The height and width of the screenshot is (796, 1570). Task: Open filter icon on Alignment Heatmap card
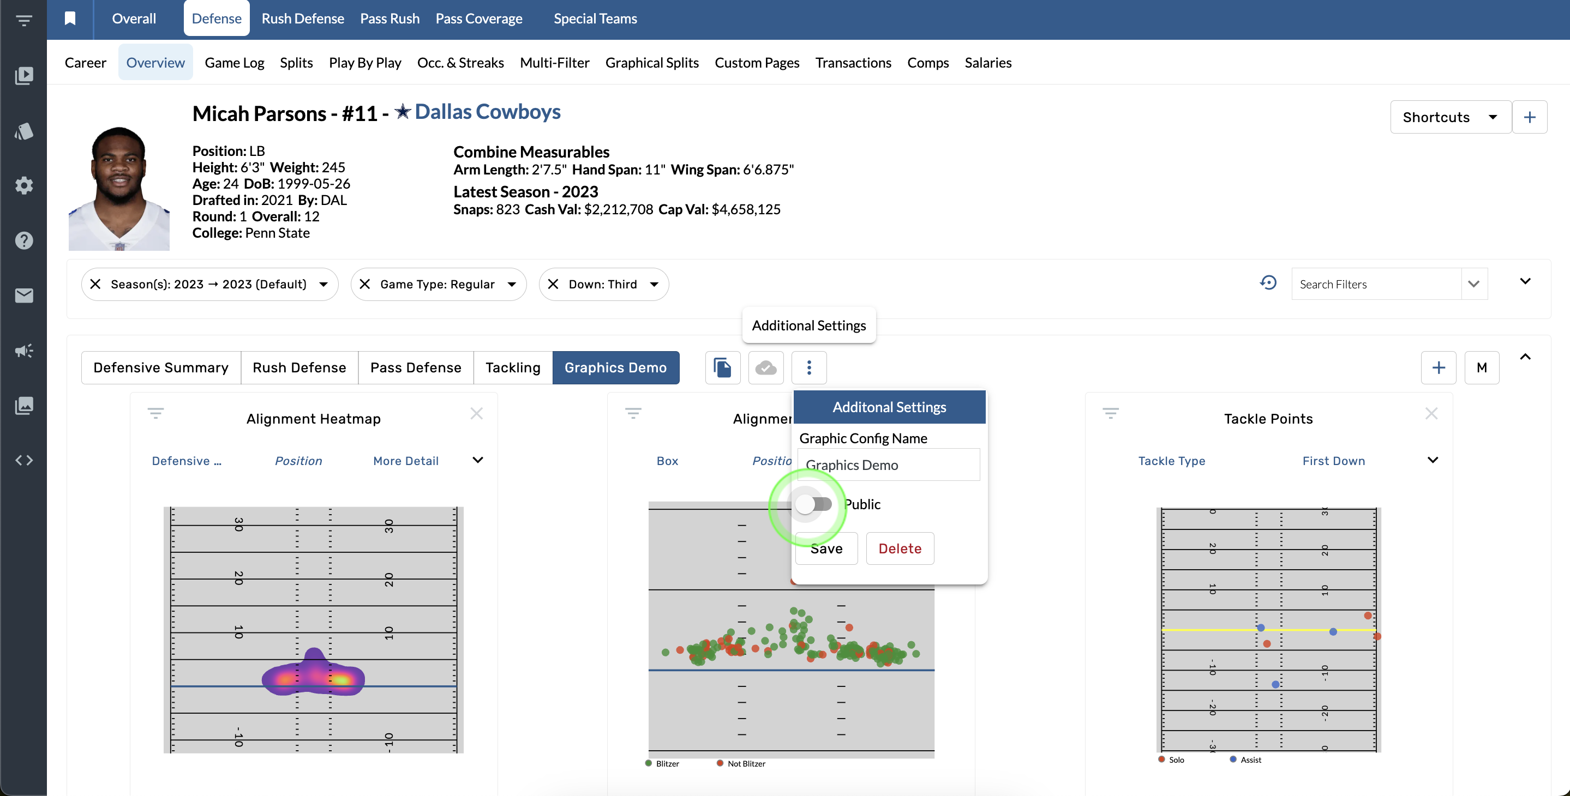155,413
